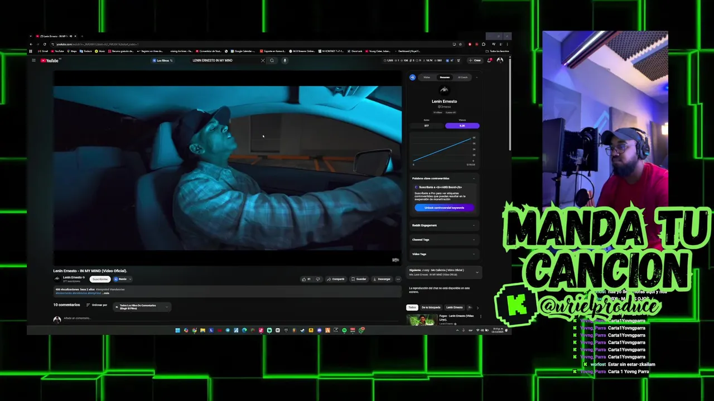The height and width of the screenshot is (401, 714).
Task: Switch to the vidIQ Visitas tab
Action: point(427,77)
